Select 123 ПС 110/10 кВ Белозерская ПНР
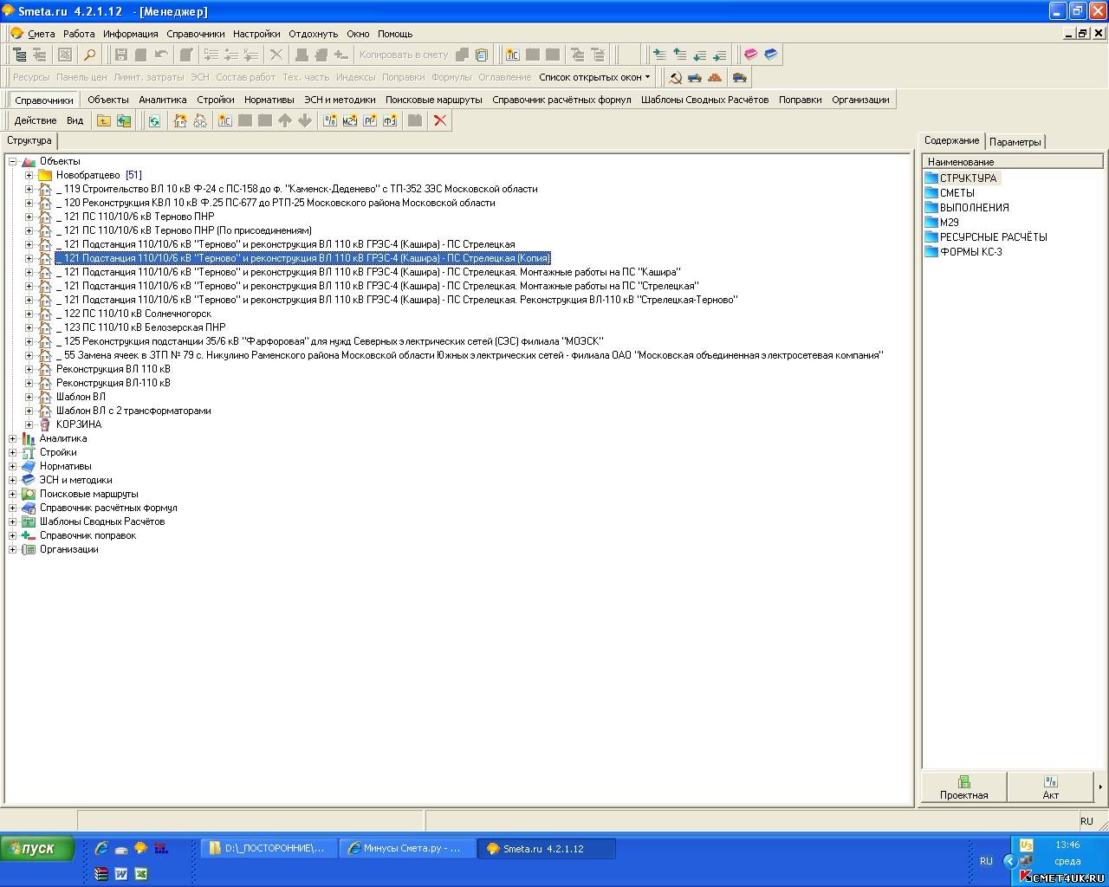1109x887 pixels. click(x=141, y=327)
